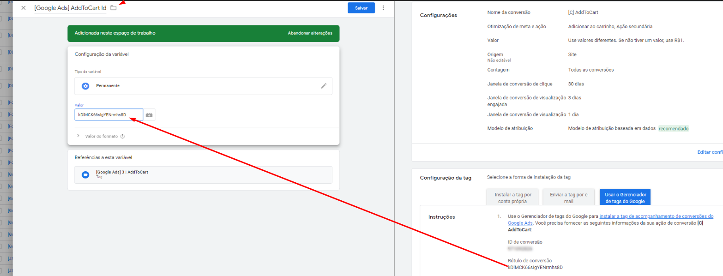Click the blue tag icon in the references list

point(85,174)
